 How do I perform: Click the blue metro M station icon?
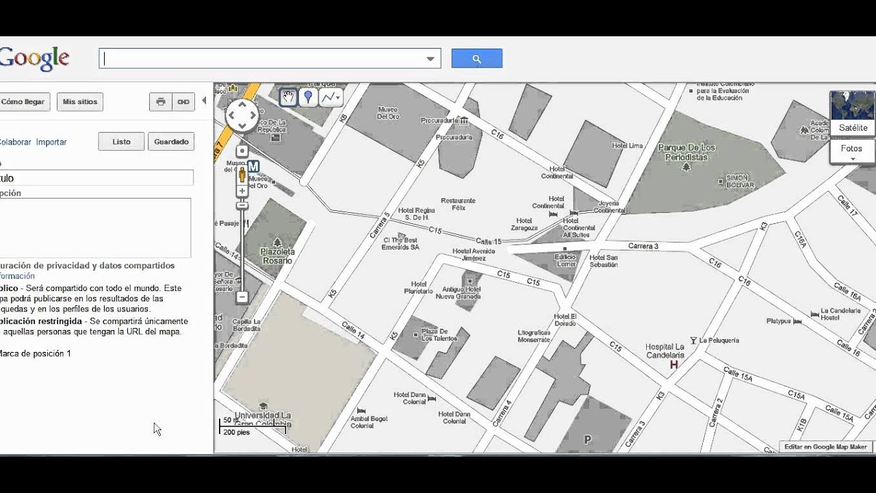pyautogui.click(x=253, y=166)
